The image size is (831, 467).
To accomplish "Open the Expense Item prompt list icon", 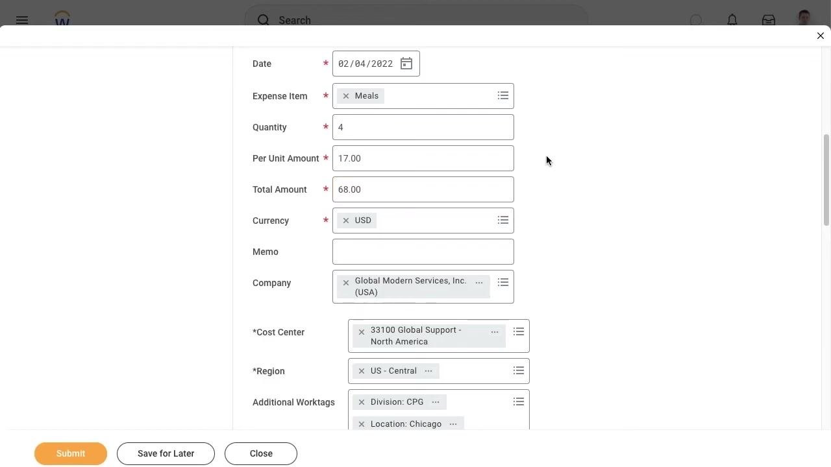I will click(503, 96).
